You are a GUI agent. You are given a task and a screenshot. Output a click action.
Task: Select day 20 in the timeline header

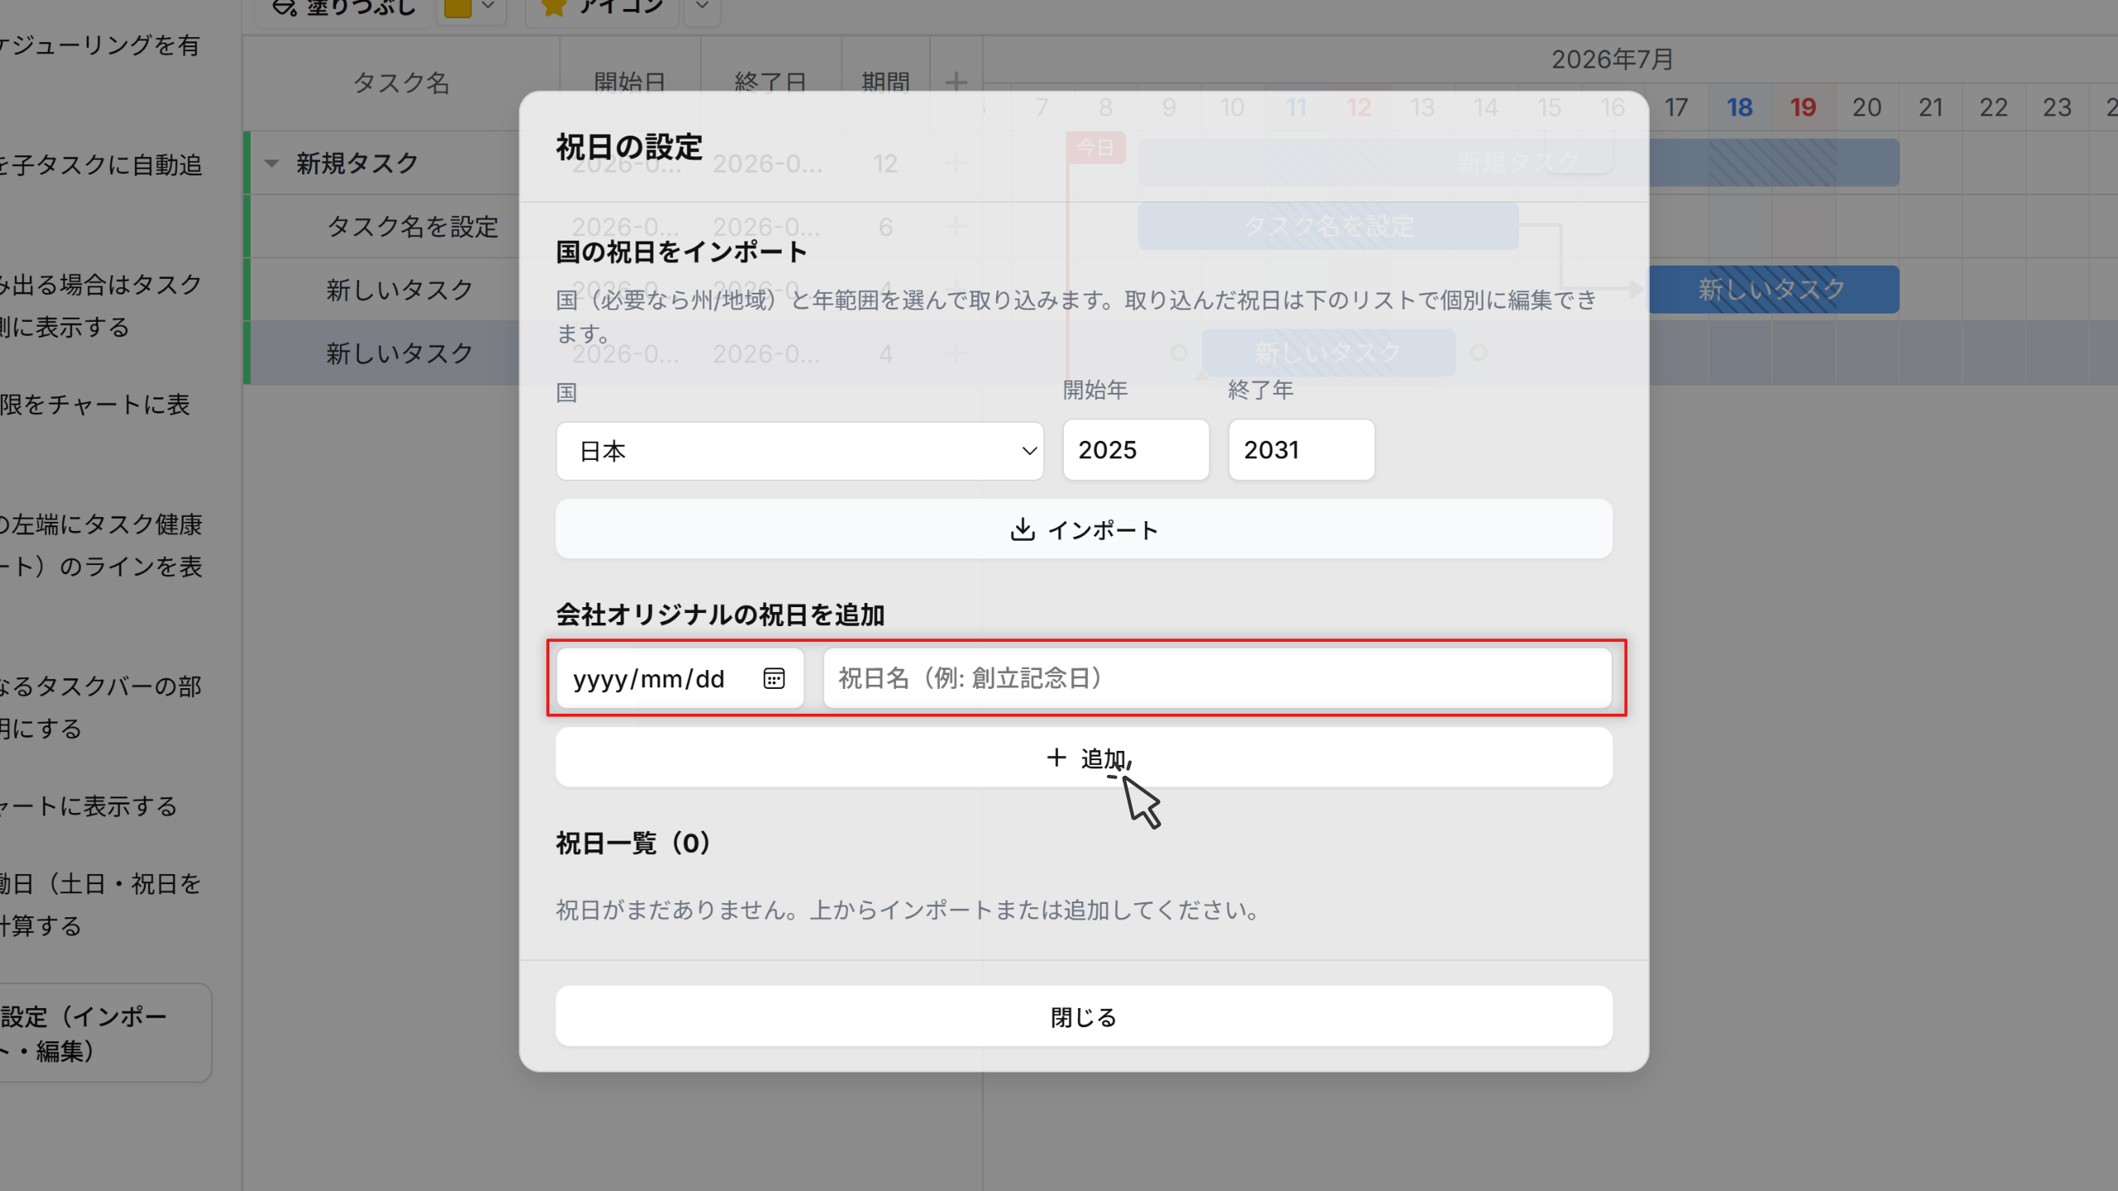coord(1866,108)
